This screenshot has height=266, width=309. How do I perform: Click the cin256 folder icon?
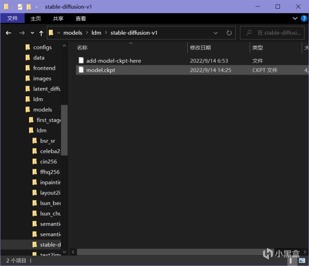[35, 162]
